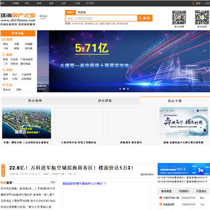Open 原创 under 资讯 in sidebar
210x210 pixels.
(5, 44)
